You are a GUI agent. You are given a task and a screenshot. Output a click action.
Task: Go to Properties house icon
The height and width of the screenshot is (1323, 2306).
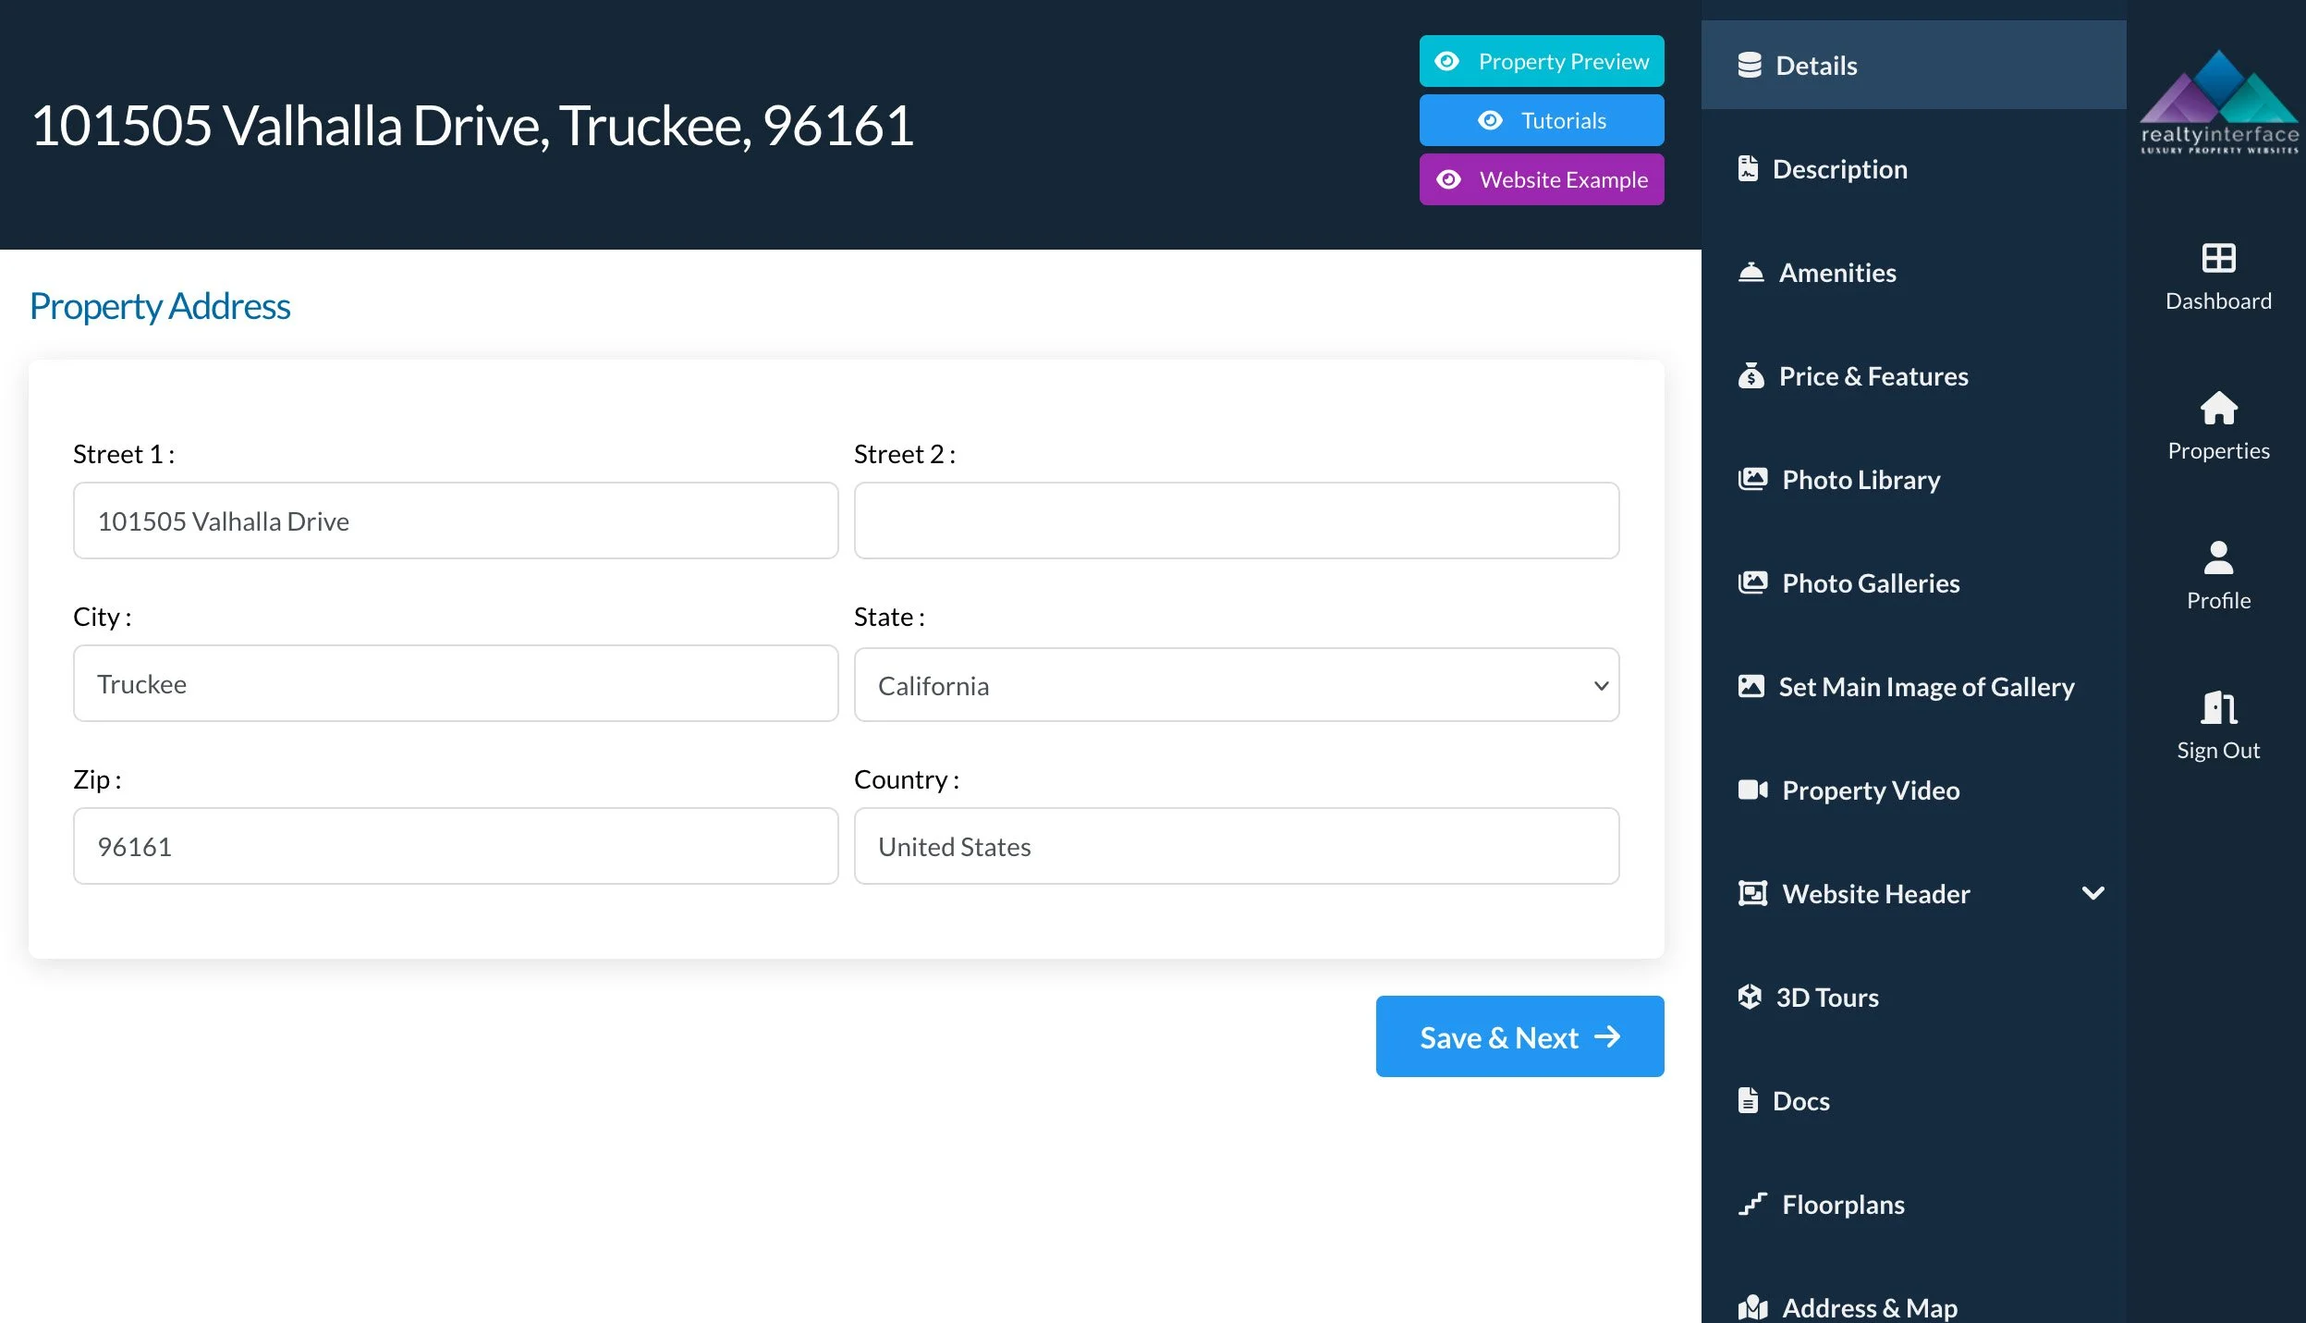click(x=2217, y=408)
